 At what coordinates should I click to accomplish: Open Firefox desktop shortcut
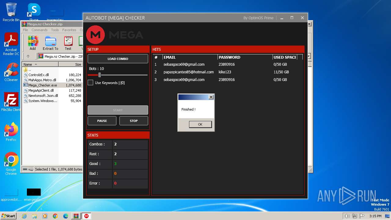click(11, 132)
